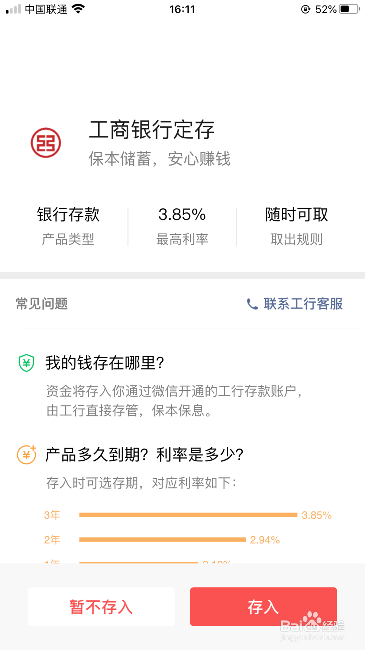Screen dimensions: 365x650
Task: Tap the rotation lock status icon
Action: click(x=306, y=9)
